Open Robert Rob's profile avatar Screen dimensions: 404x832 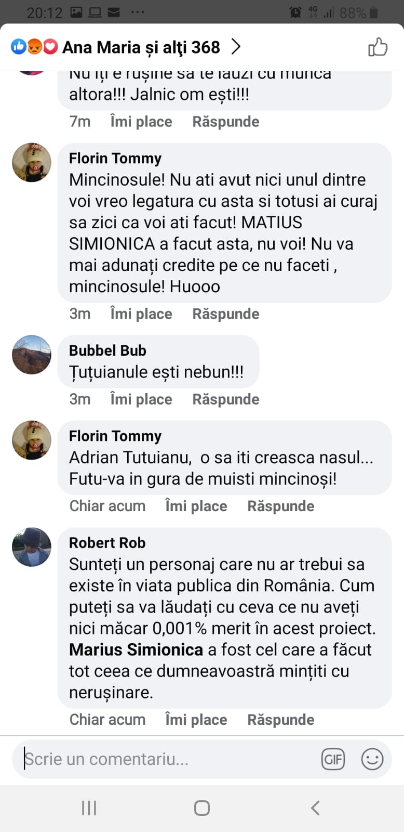(x=32, y=547)
